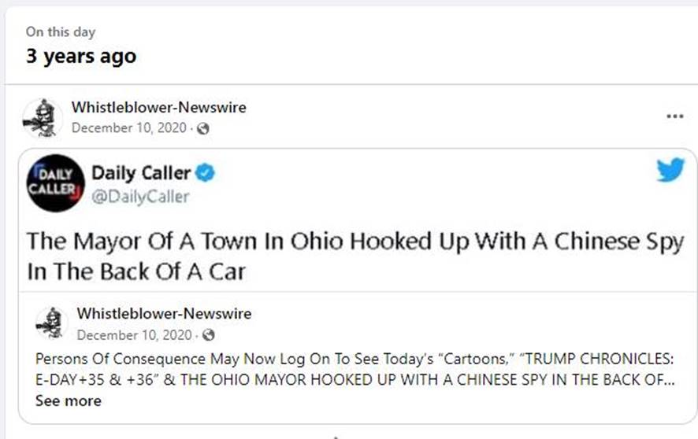Screen dimensions: 698x439
Task: Click the Daily Caller round logo
Action: point(55,183)
